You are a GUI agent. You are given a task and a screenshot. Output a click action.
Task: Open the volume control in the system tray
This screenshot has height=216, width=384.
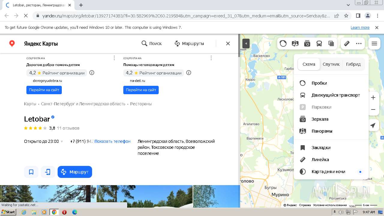[x=341, y=212]
